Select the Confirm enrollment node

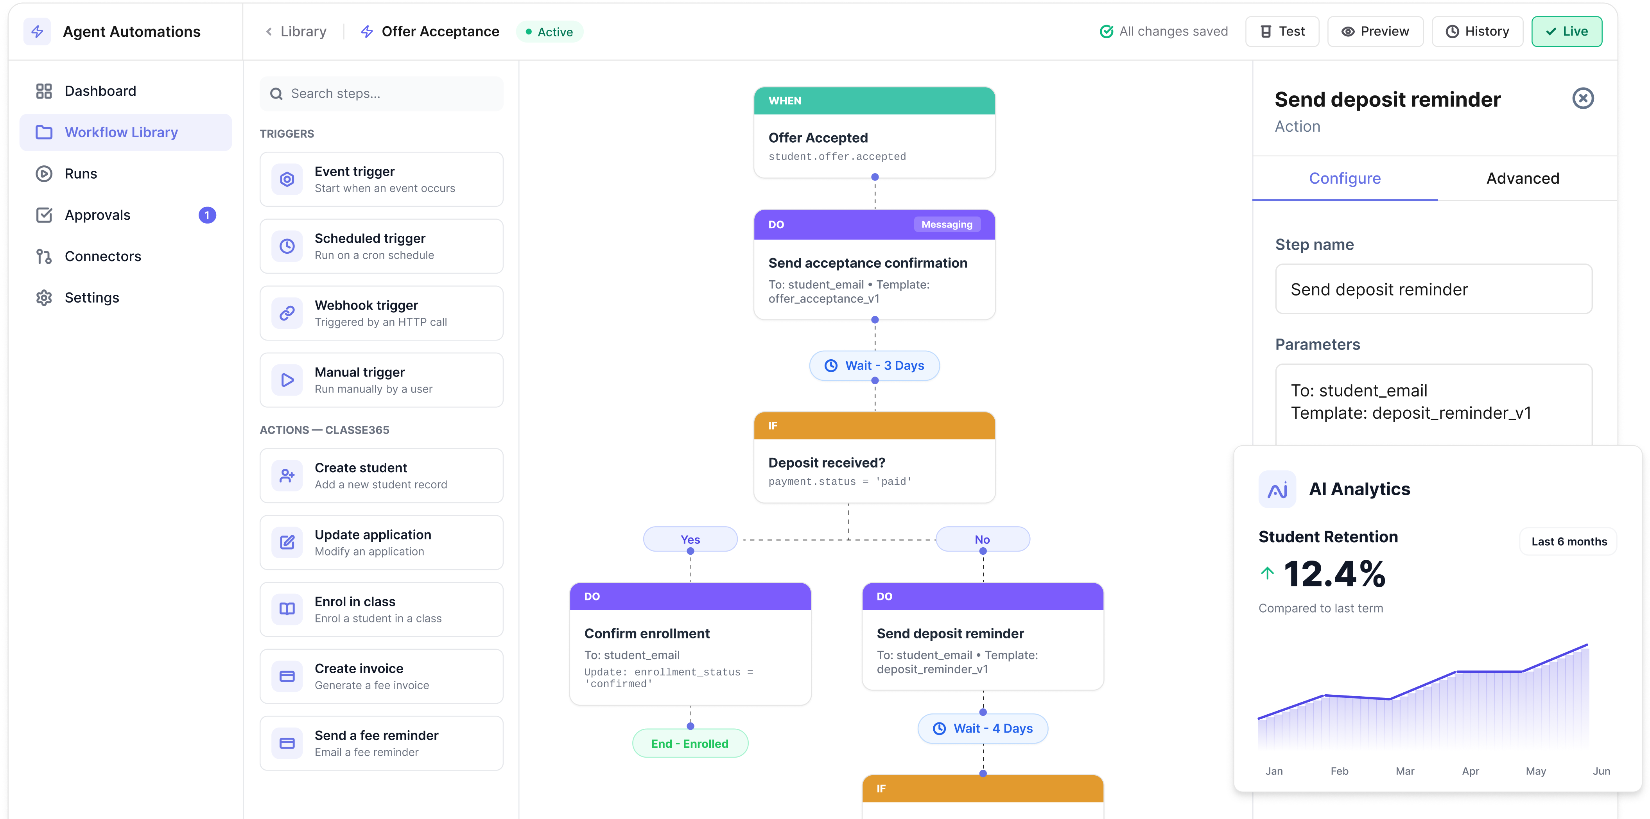(690, 643)
